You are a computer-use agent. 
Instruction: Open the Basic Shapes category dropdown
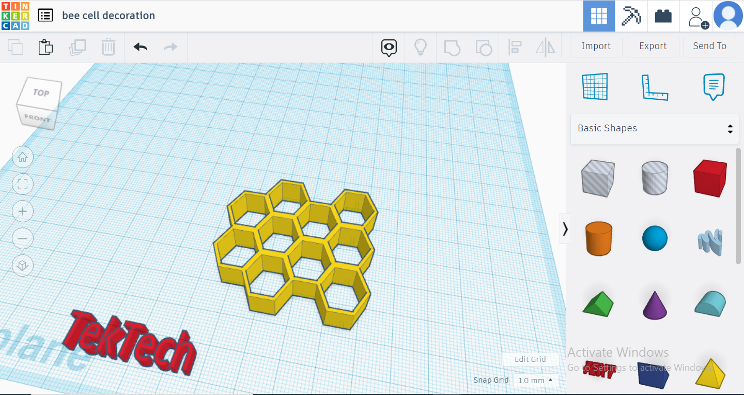[655, 129]
